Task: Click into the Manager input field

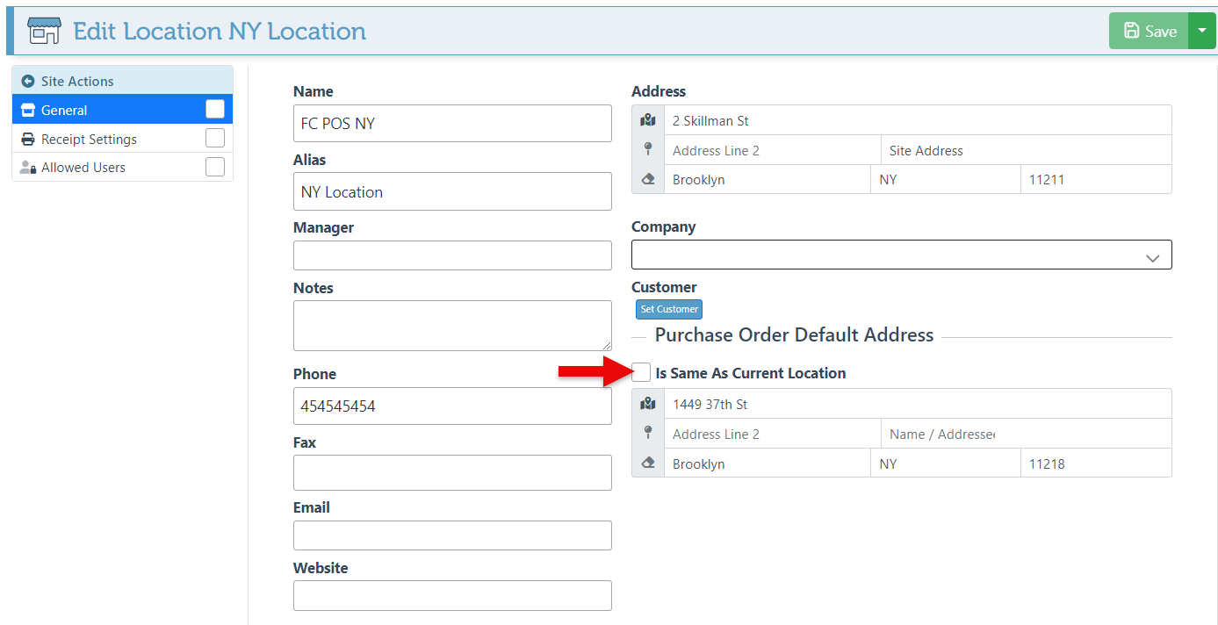Action: point(452,255)
